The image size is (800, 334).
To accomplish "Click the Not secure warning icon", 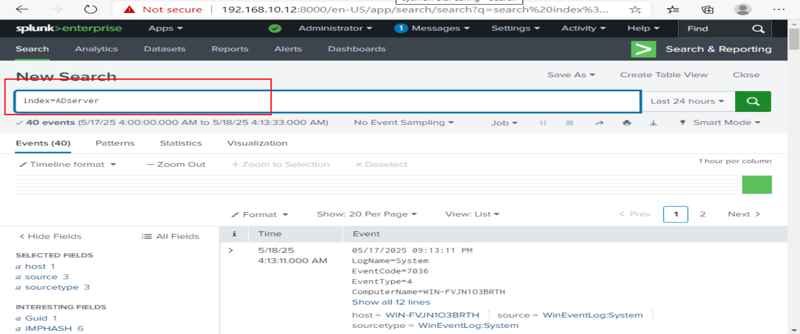I will click(129, 9).
